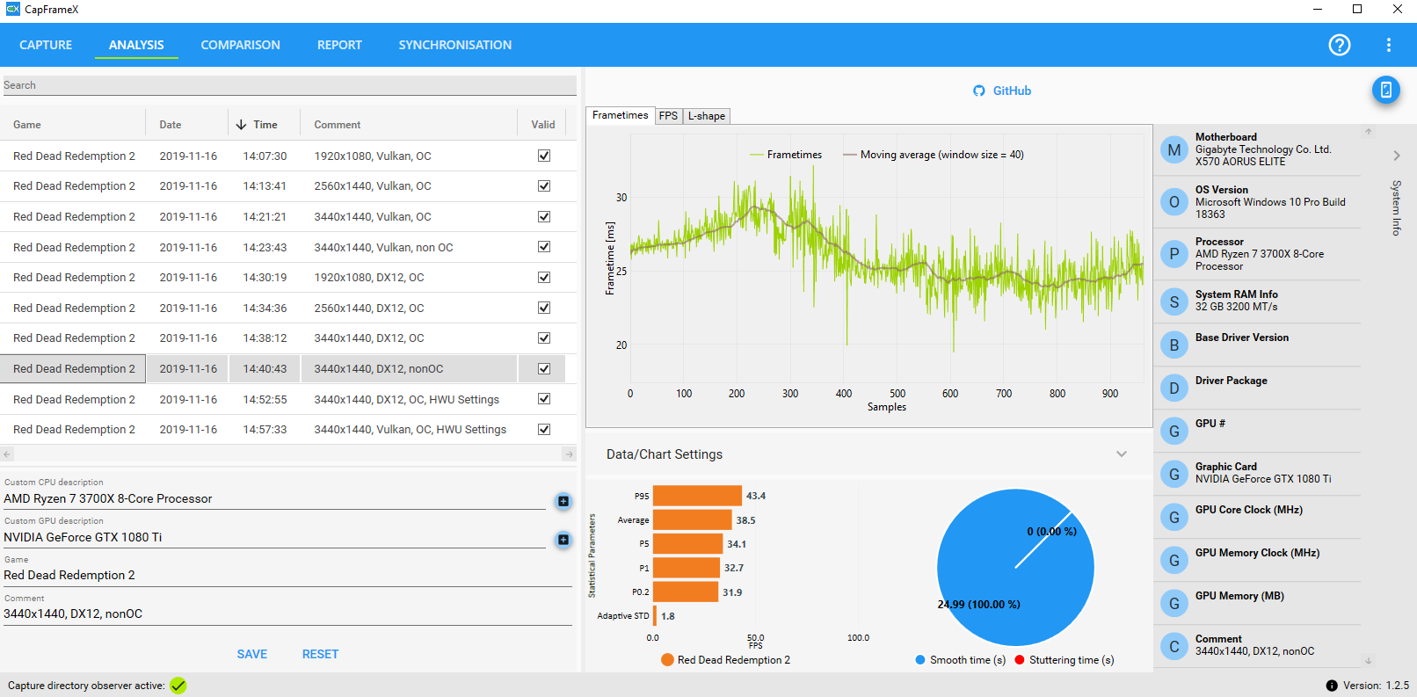Click the OS Version 'O' circle icon

[1174, 202]
